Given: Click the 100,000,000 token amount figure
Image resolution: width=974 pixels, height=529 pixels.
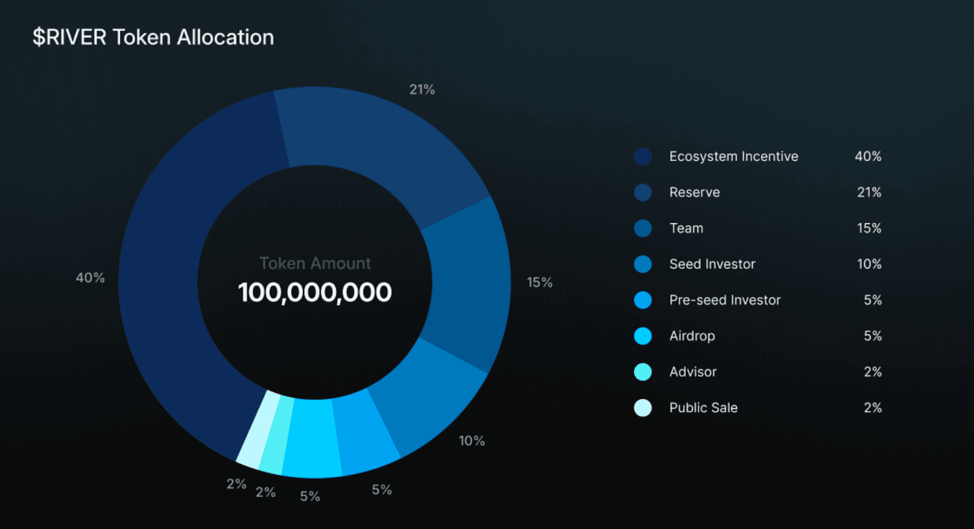Looking at the screenshot, I should [315, 293].
